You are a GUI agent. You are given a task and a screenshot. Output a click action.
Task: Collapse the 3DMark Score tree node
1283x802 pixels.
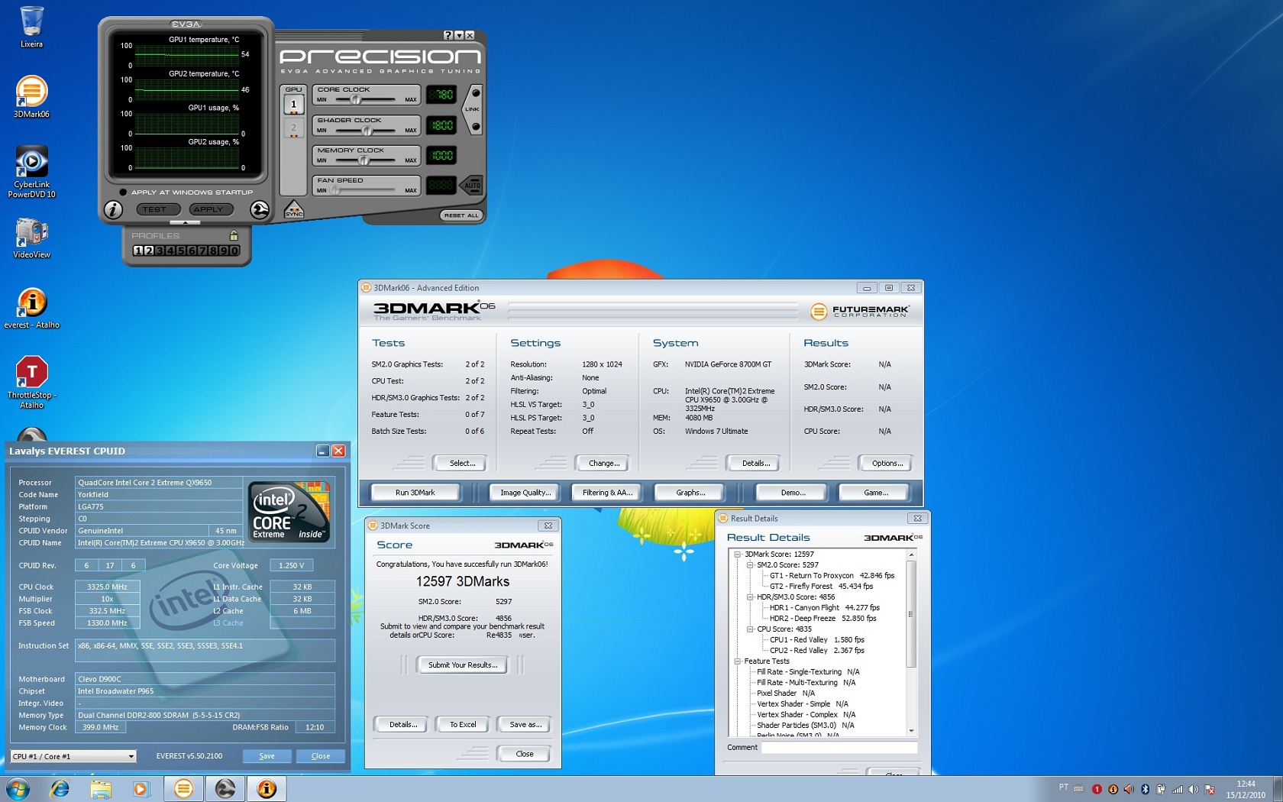click(738, 555)
